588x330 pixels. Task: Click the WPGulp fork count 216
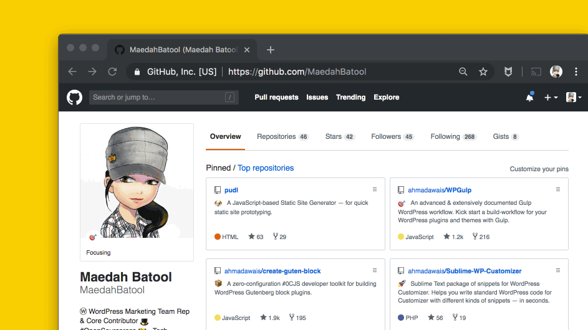pyautogui.click(x=481, y=237)
